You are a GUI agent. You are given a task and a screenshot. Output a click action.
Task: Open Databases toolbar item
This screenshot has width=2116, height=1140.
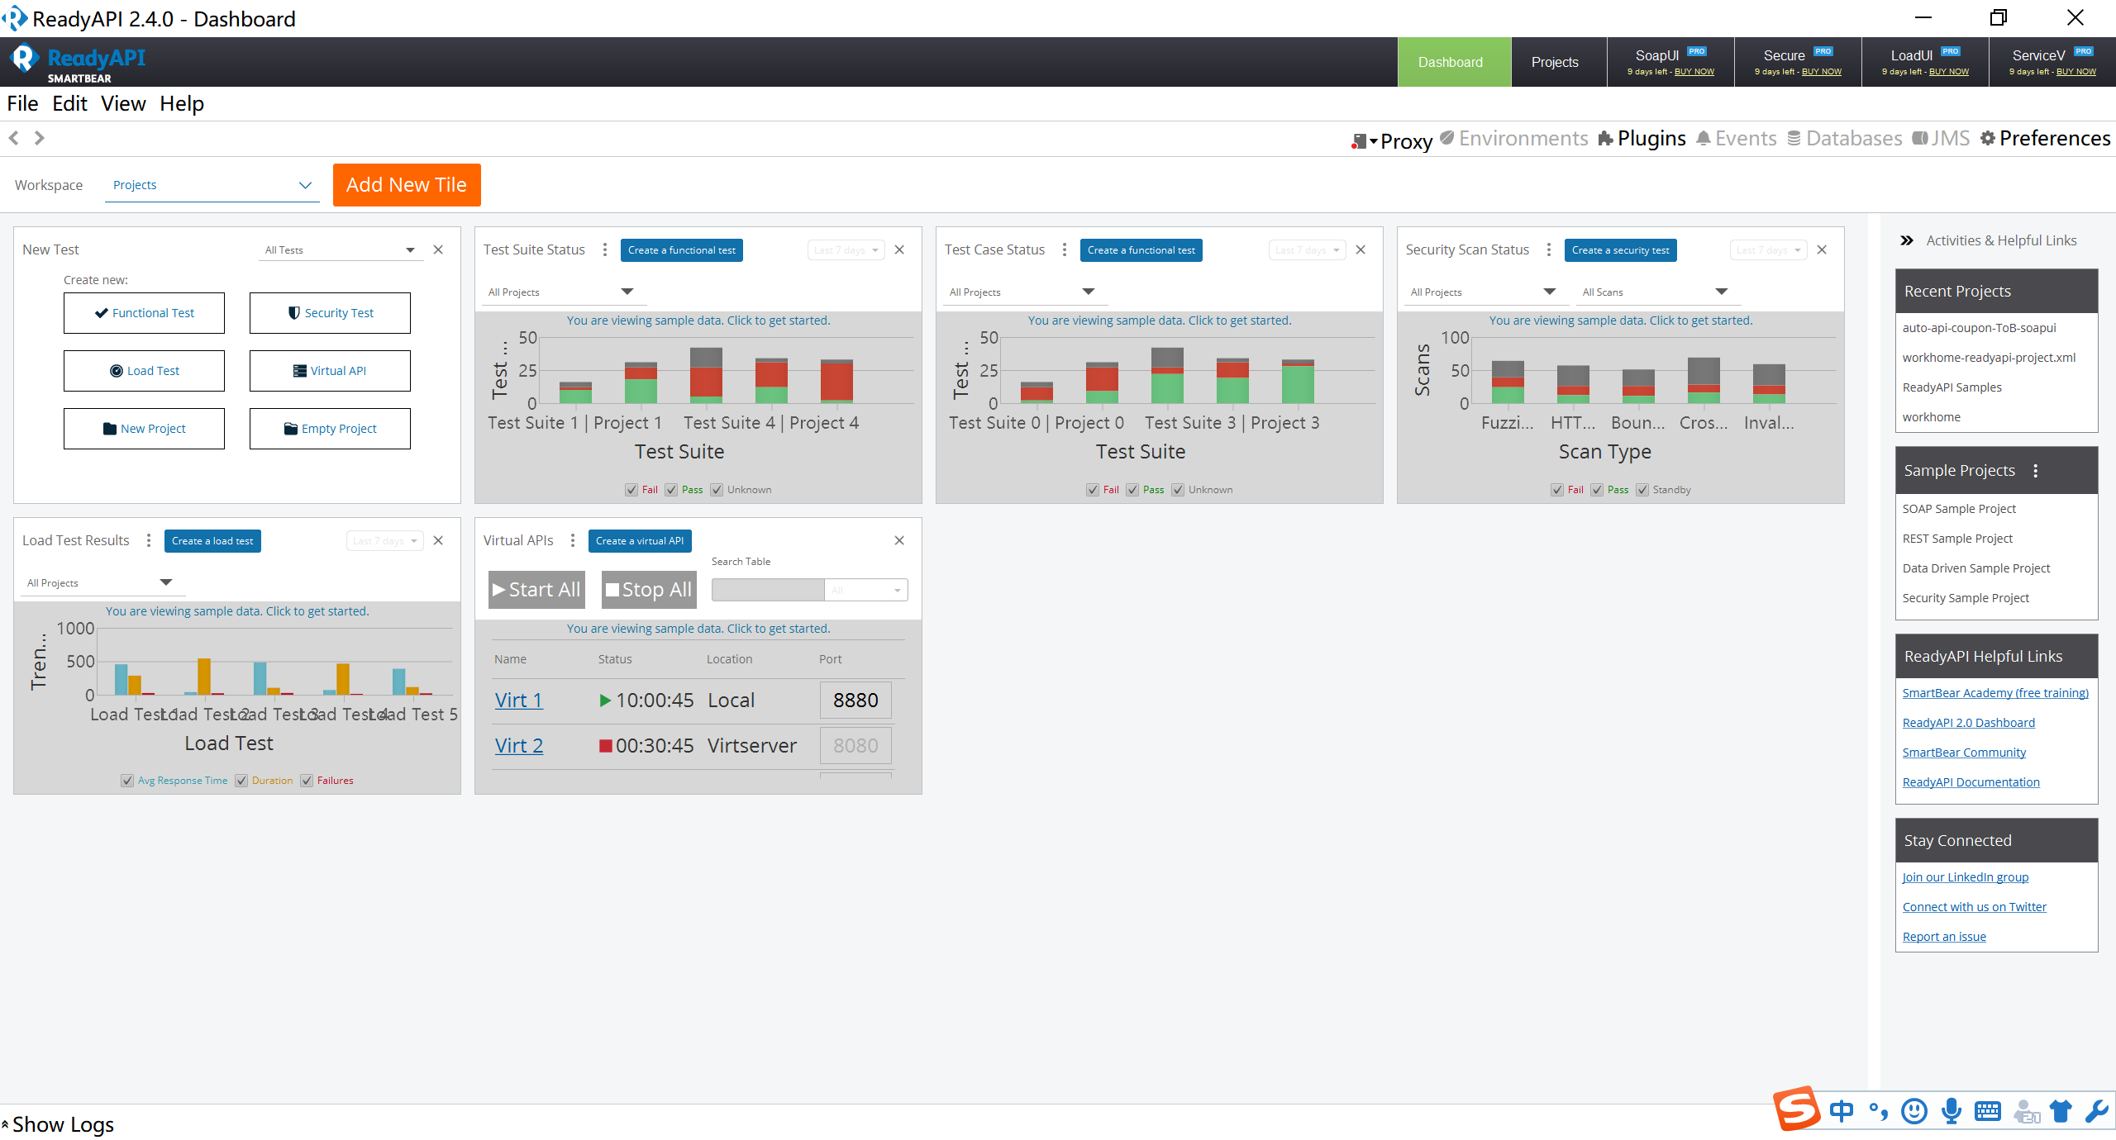(1844, 139)
